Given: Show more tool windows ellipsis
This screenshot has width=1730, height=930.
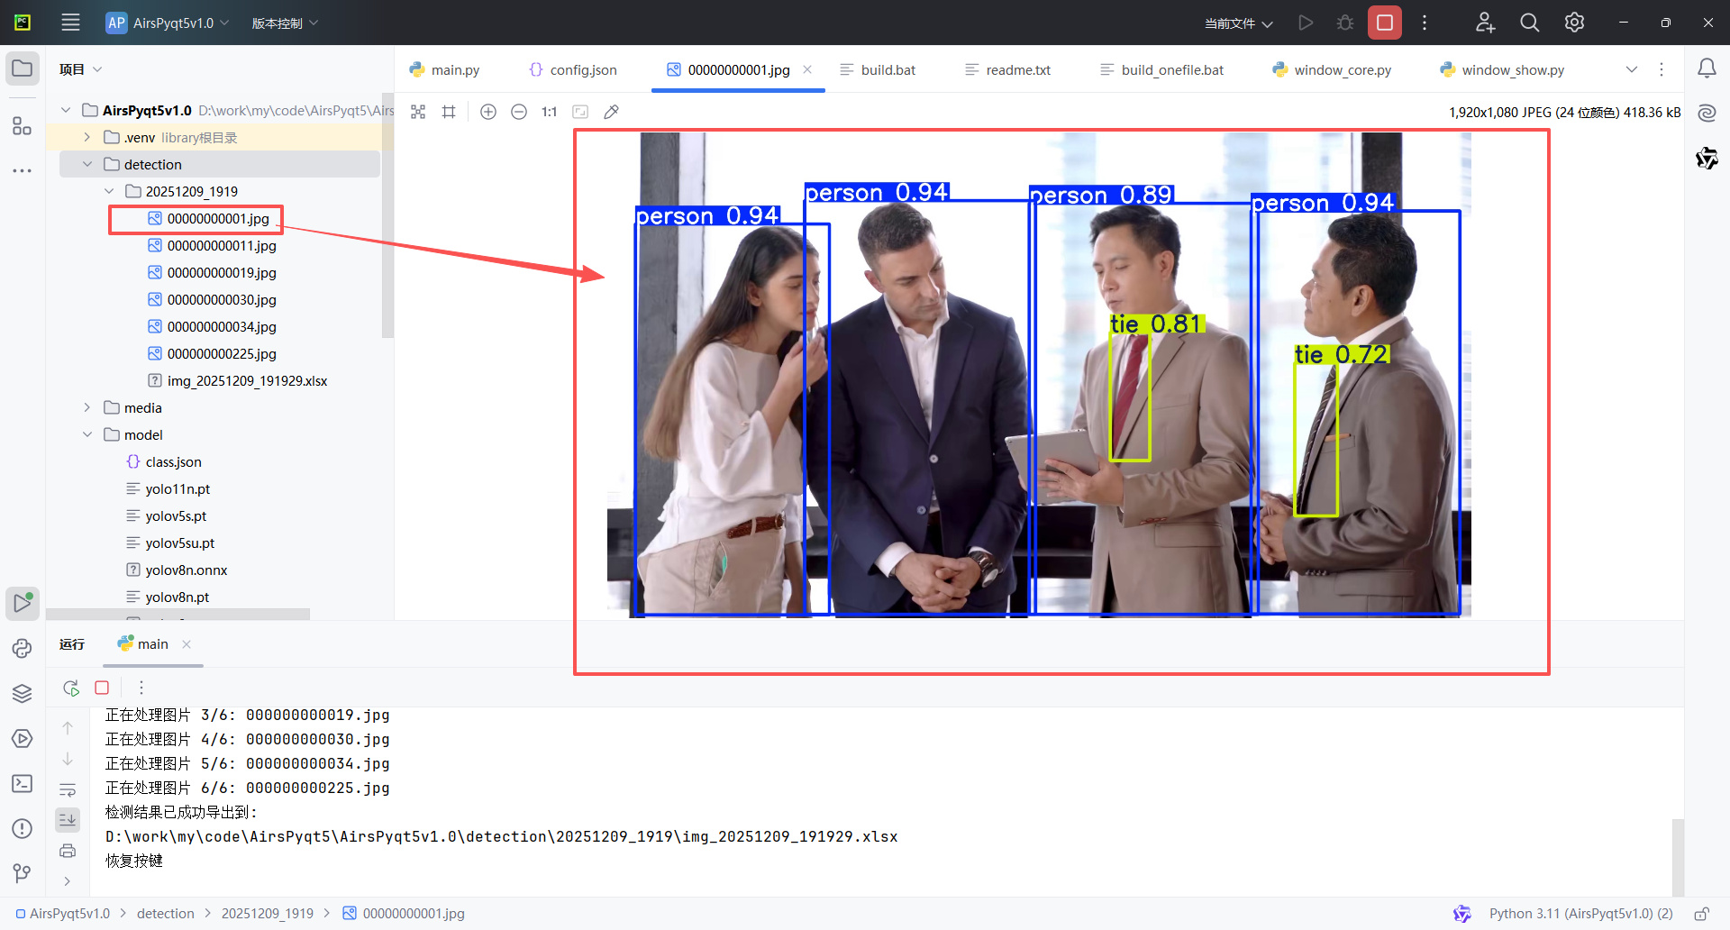Looking at the screenshot, I should (x=23, y=170).
